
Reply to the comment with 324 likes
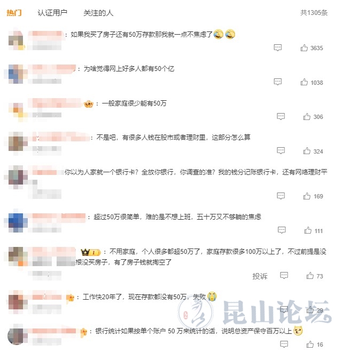coord(281,150)
